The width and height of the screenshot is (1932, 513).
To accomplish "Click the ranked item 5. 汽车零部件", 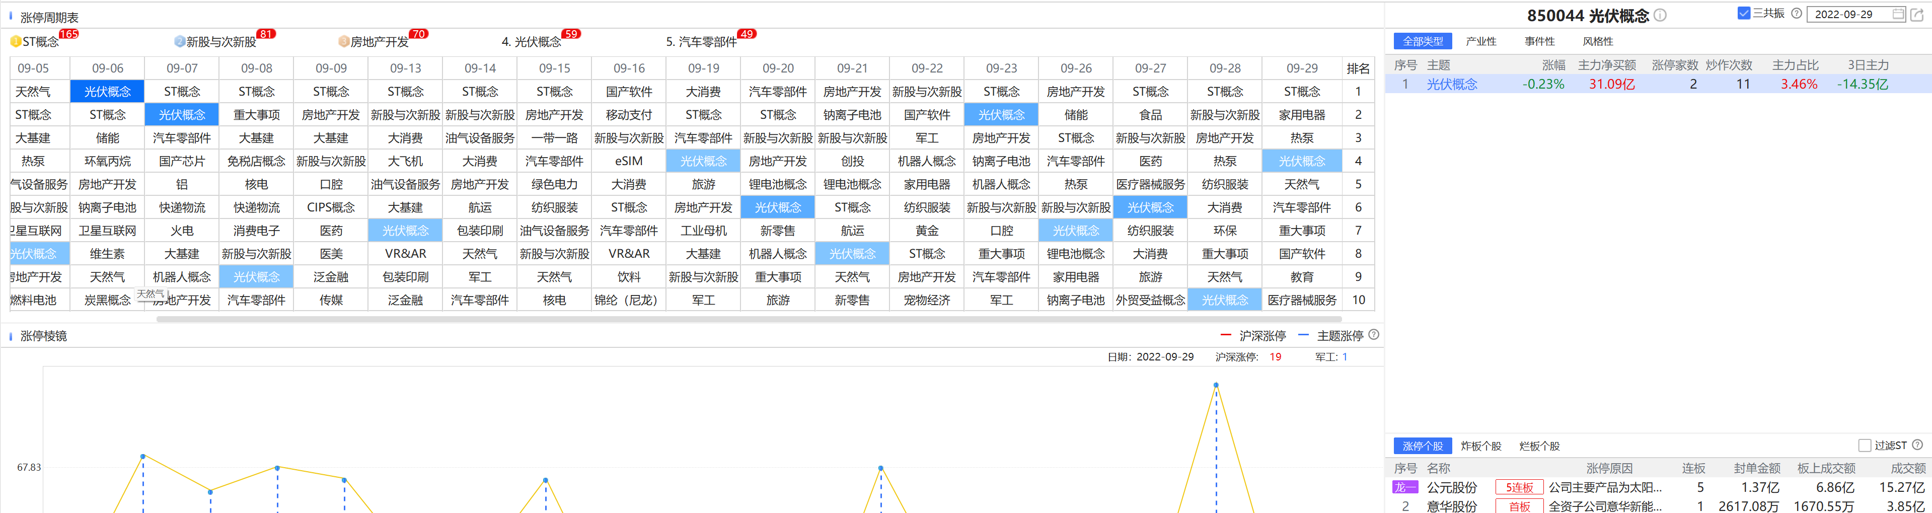I will 701,42.
